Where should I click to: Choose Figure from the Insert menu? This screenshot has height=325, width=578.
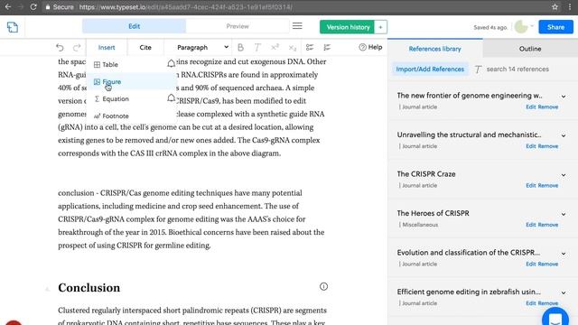tap(132, 81)
